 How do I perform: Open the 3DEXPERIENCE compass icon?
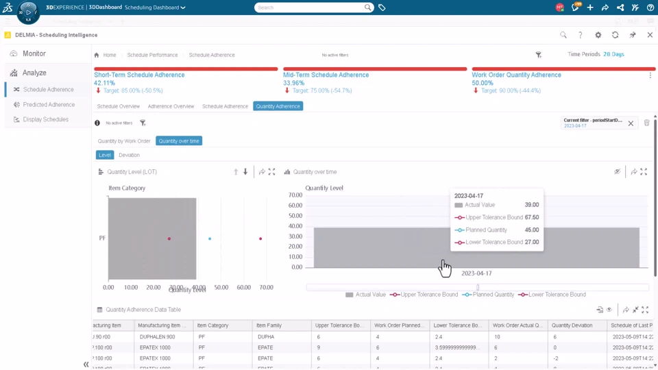[x=28, y=12]
